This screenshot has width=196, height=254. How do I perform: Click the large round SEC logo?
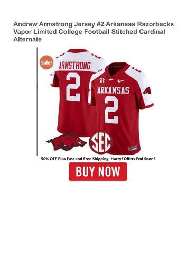point(101,142)
